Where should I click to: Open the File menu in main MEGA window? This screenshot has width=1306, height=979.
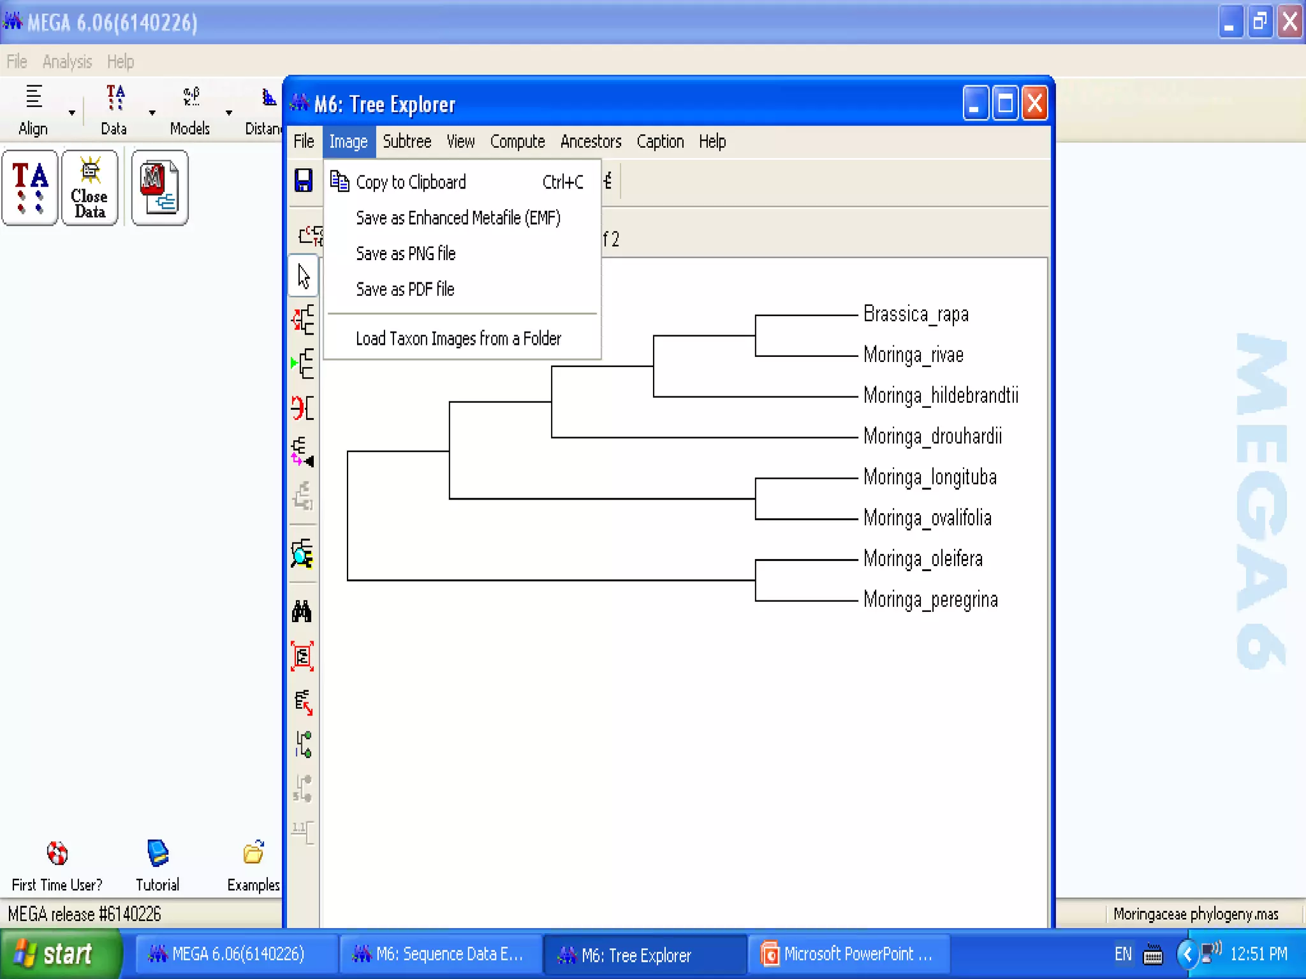(17, 62)
